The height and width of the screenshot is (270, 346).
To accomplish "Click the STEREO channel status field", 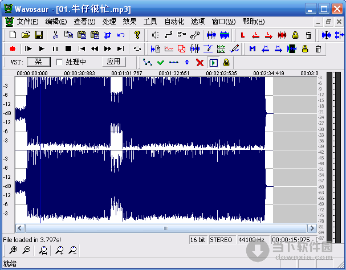I will point(221,240).
